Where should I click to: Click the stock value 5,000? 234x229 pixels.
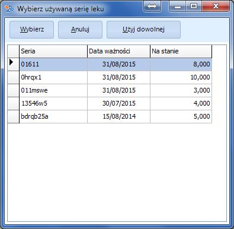tap(181, 116)
